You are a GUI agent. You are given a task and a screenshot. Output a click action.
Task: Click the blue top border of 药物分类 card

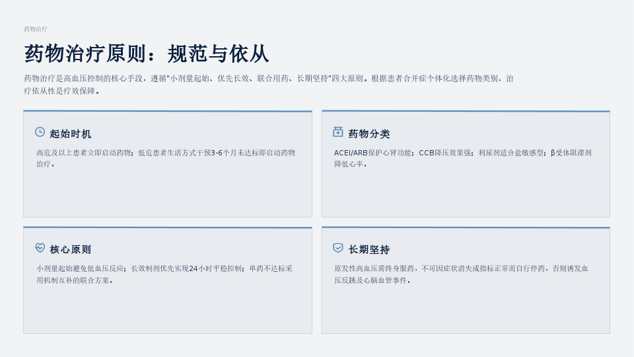[x=466, y=111]
